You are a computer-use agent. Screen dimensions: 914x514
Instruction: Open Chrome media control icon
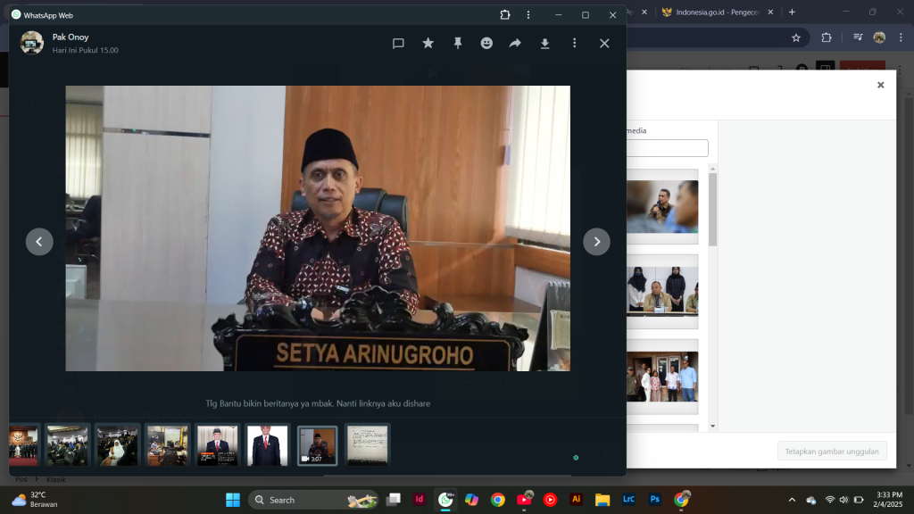(858, 37)
